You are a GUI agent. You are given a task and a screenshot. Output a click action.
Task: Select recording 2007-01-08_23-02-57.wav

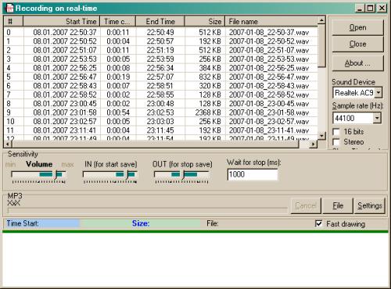(269, 121)
